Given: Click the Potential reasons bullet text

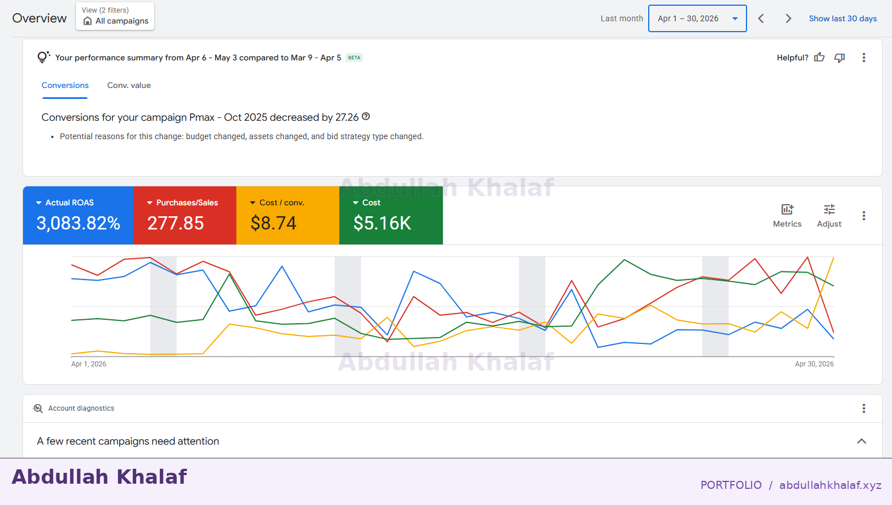Looking at the screenshot, I should point(242,136).
